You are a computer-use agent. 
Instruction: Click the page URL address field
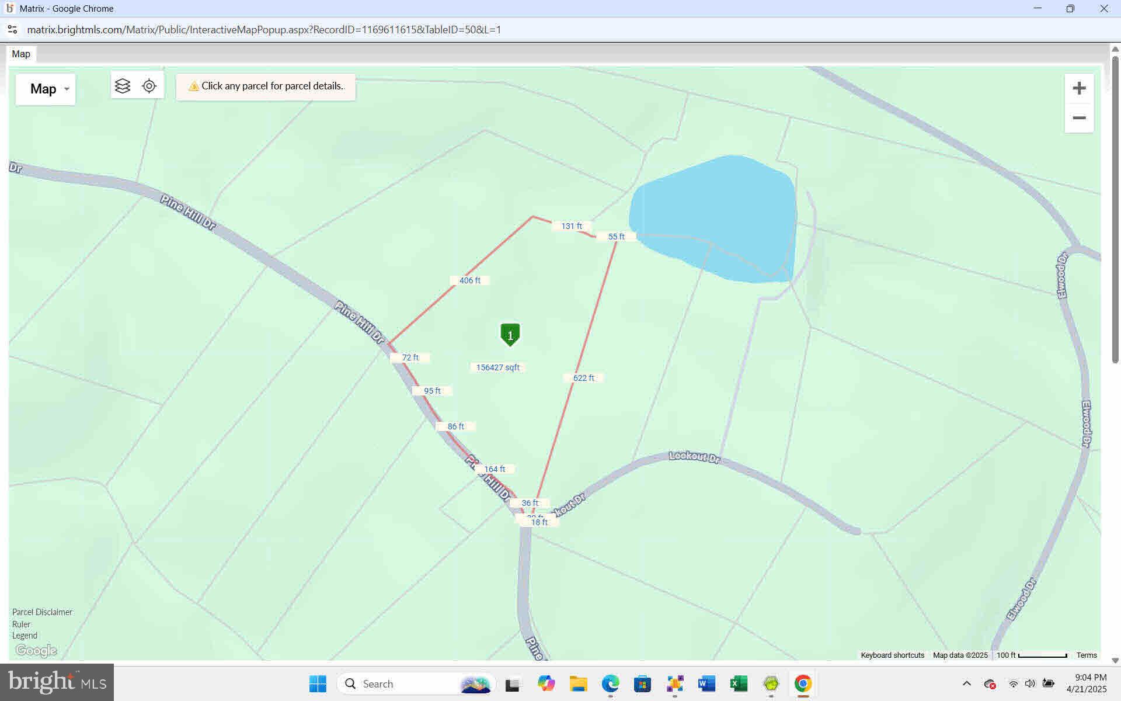click(264, 29)
